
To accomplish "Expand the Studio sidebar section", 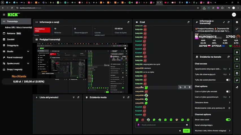I will click(28, 51).
